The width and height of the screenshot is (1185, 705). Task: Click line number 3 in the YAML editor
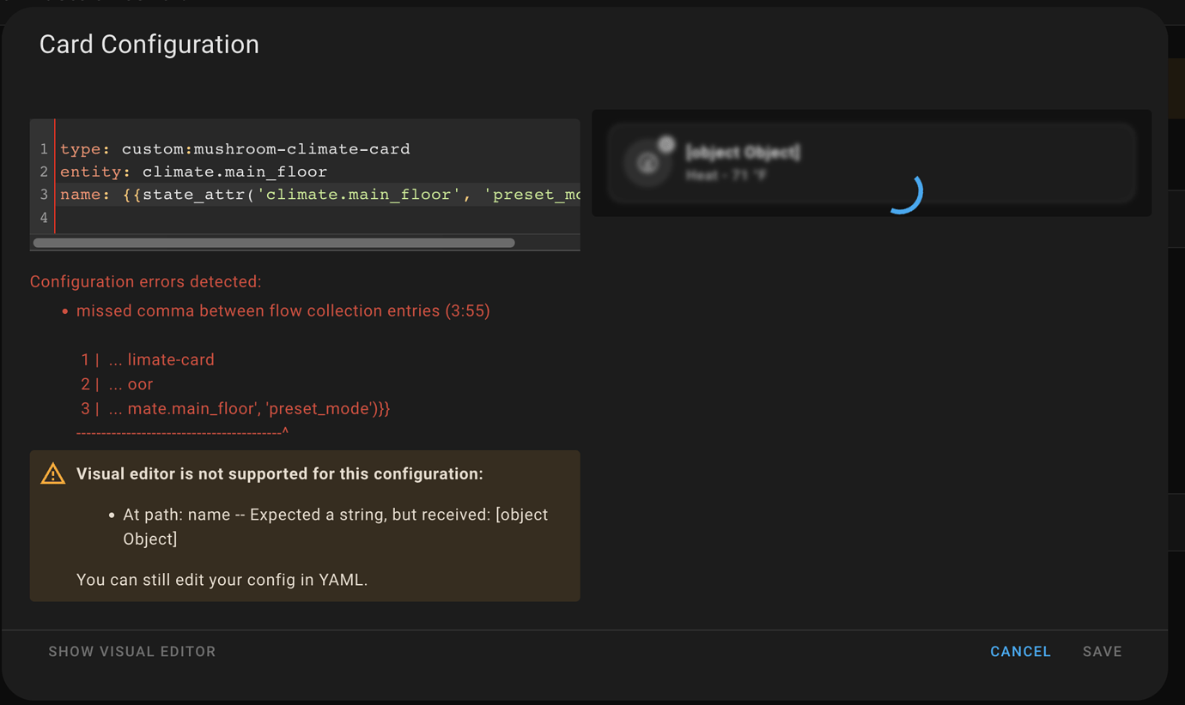tap(43, 194)
